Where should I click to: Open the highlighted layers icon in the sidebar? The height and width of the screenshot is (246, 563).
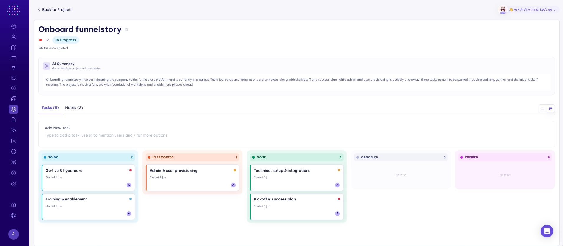14,109
